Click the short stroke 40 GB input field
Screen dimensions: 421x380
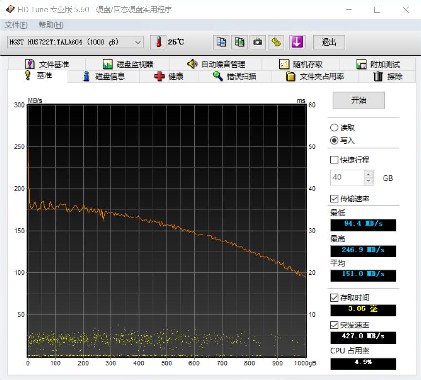click(348, 178)
